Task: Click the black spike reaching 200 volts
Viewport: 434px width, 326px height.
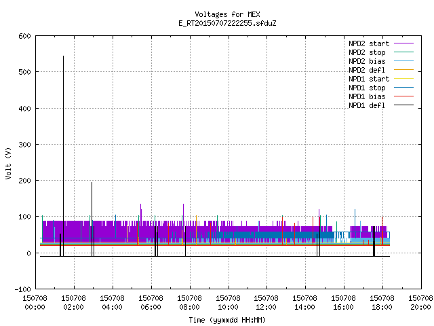Action: click(92, 219)
